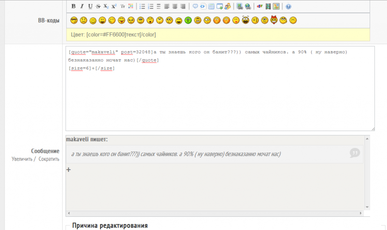Insert the red devil smiley
Screen dimensions: 387x230
pos(274,20)
